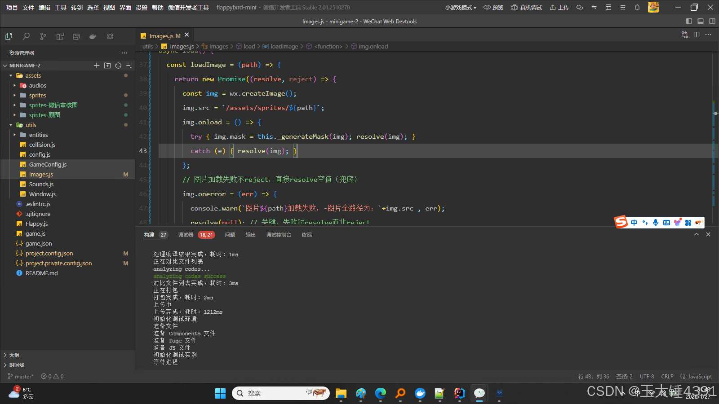Expand the 时间线 timeline section
This screenshot has height=404, width=719.
click(13, 365)
